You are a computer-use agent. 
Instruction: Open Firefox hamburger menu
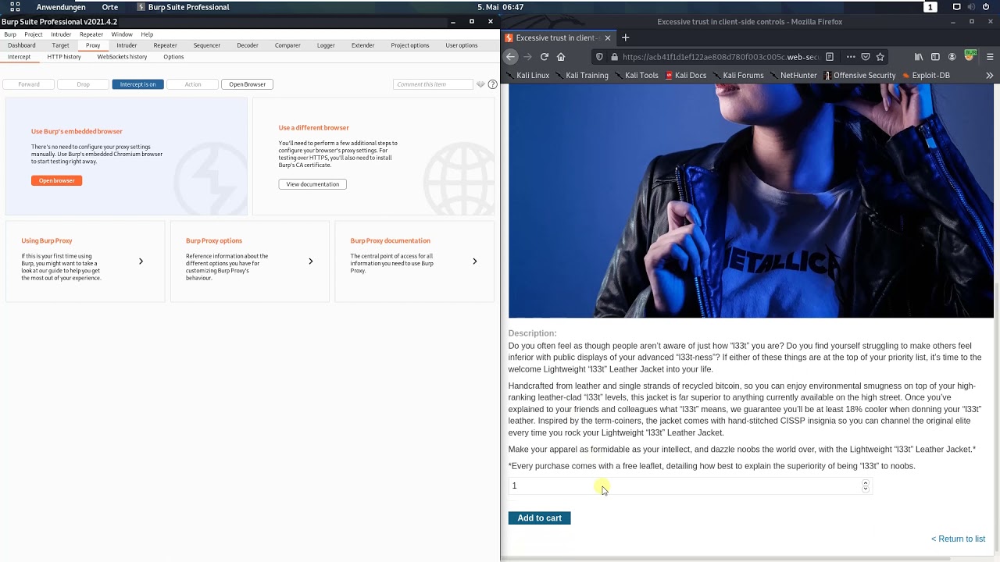point(990,57)
